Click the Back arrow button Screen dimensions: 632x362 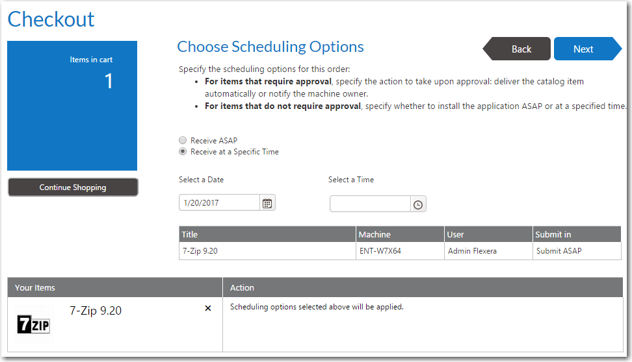tap(518, 49)
